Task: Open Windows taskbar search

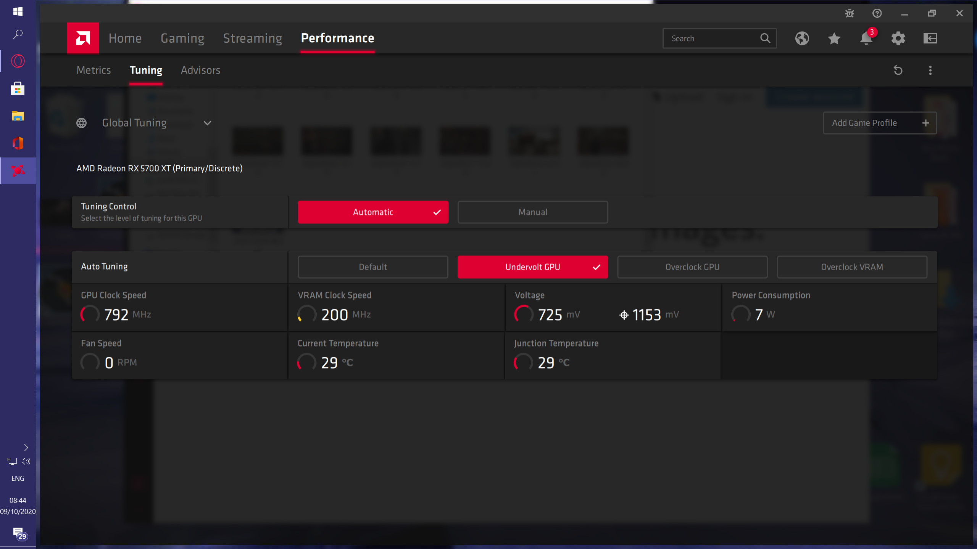Action: (18, 34)
